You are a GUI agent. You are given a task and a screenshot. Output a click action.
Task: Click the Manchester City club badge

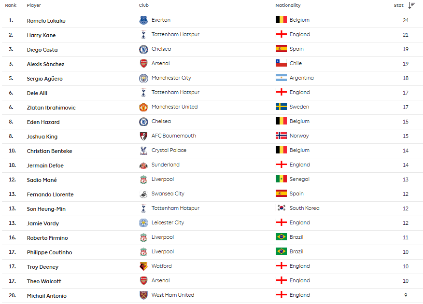[143, 78]
